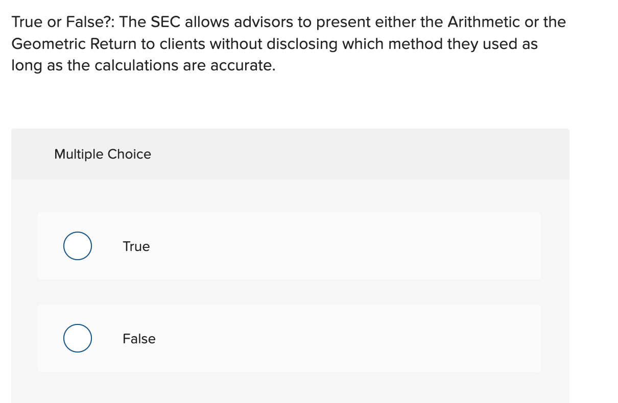Click the first answer option
The image size is (618, 403).
pyautogui.click(x=289, y=245)
